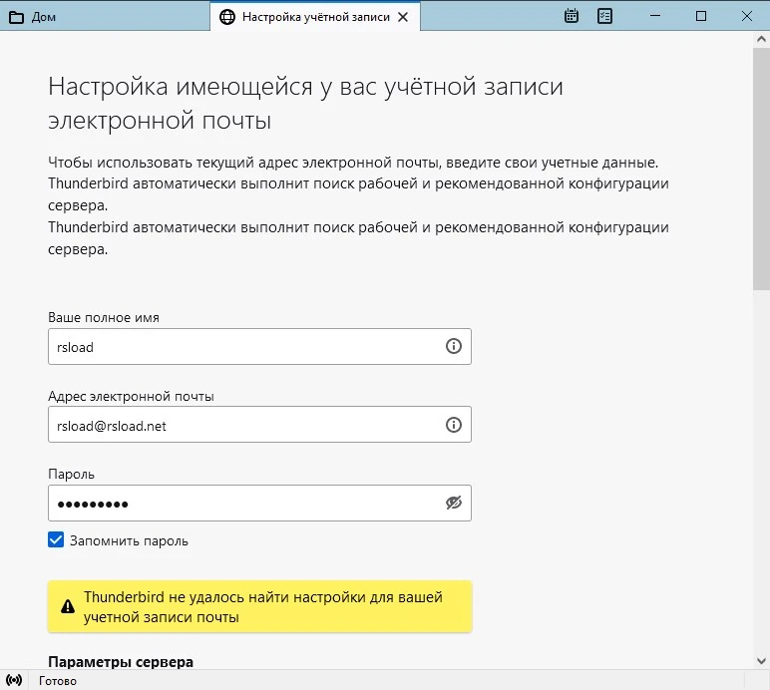
Task: Click into the Пароль field
Action: click(x=244, y=504)
